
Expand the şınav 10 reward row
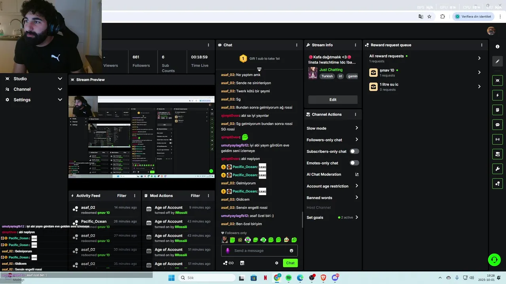tap(425, 73)
